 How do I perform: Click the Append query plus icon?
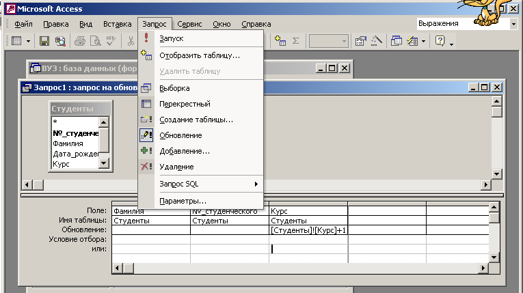click(146, 150)
